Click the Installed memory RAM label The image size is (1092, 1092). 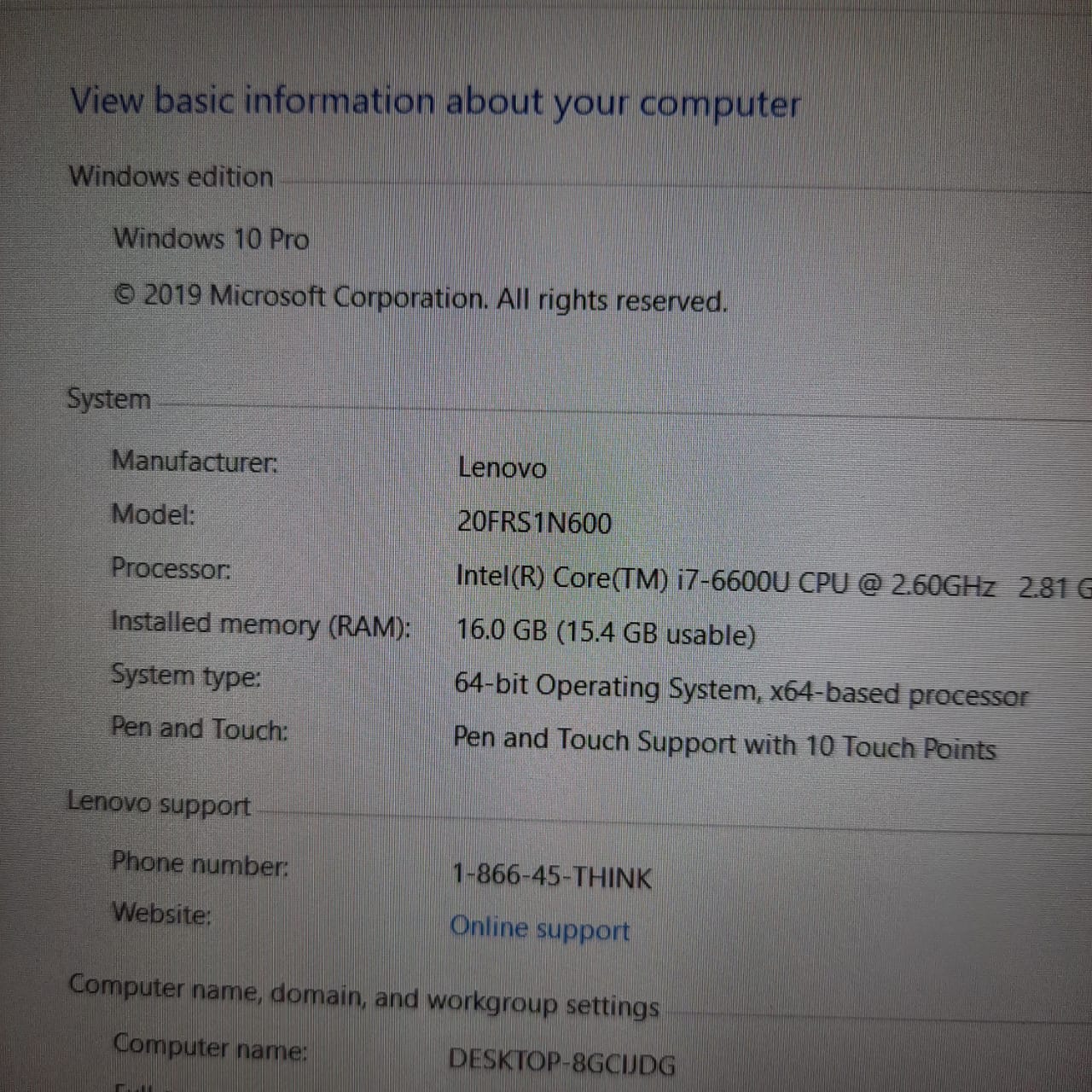pyautogui.click(x=262, y=624)
